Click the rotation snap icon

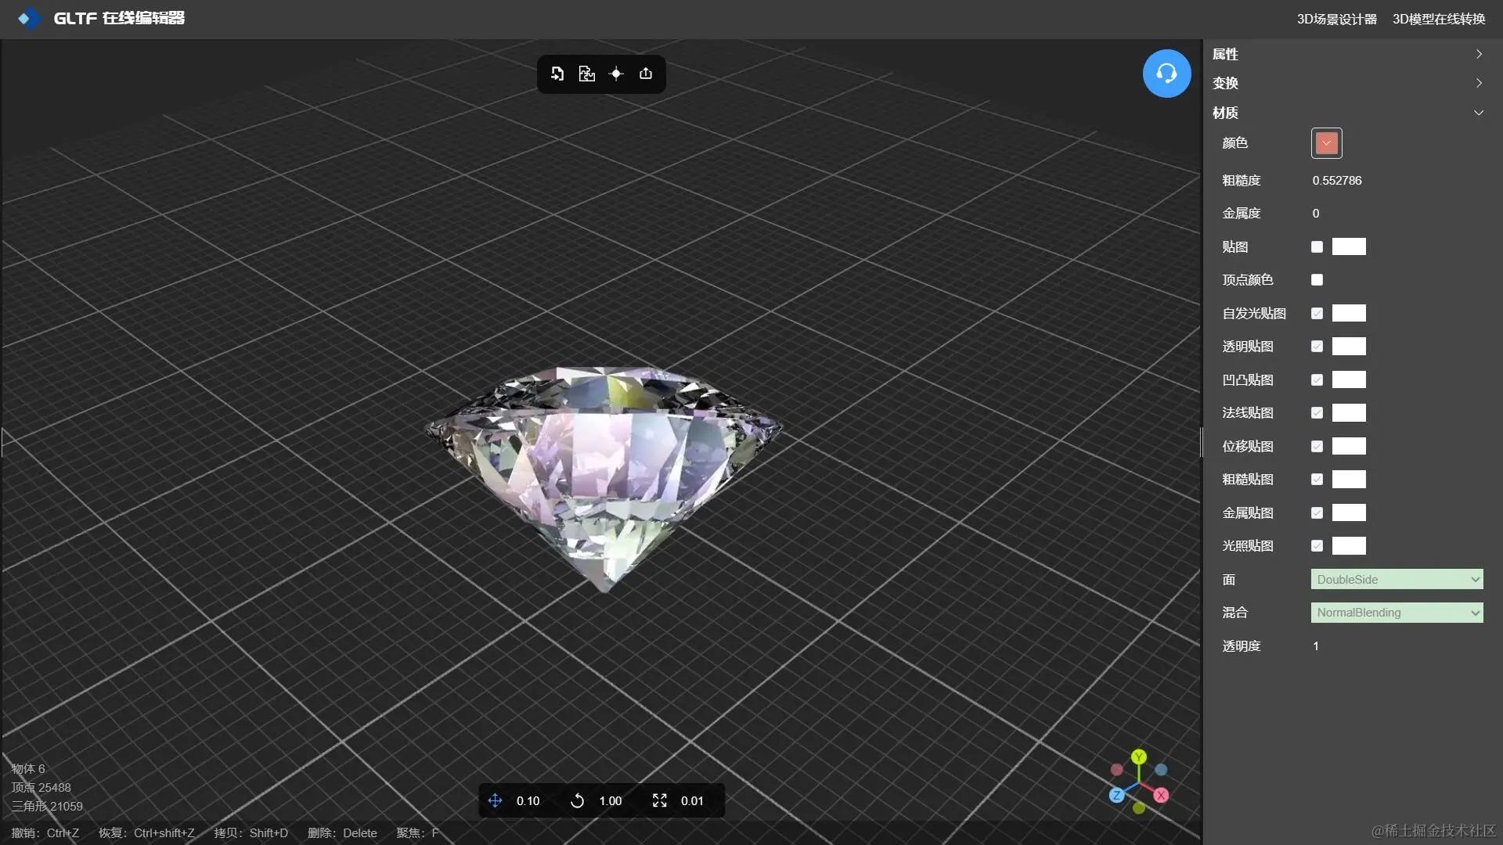577,800
